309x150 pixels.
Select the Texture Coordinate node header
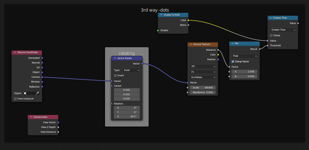click(27, 52)
